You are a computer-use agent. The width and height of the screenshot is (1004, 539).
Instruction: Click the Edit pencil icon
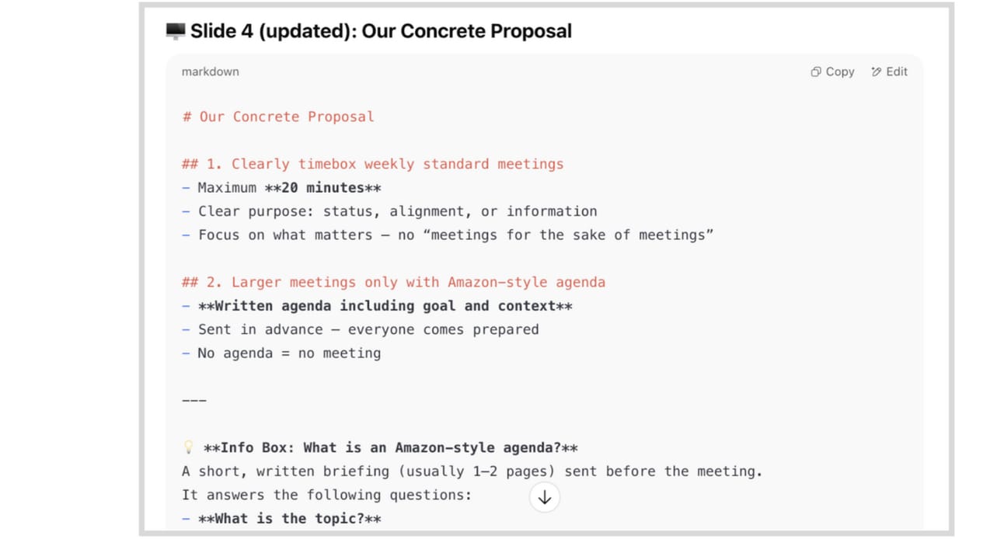tap(877, 71)
